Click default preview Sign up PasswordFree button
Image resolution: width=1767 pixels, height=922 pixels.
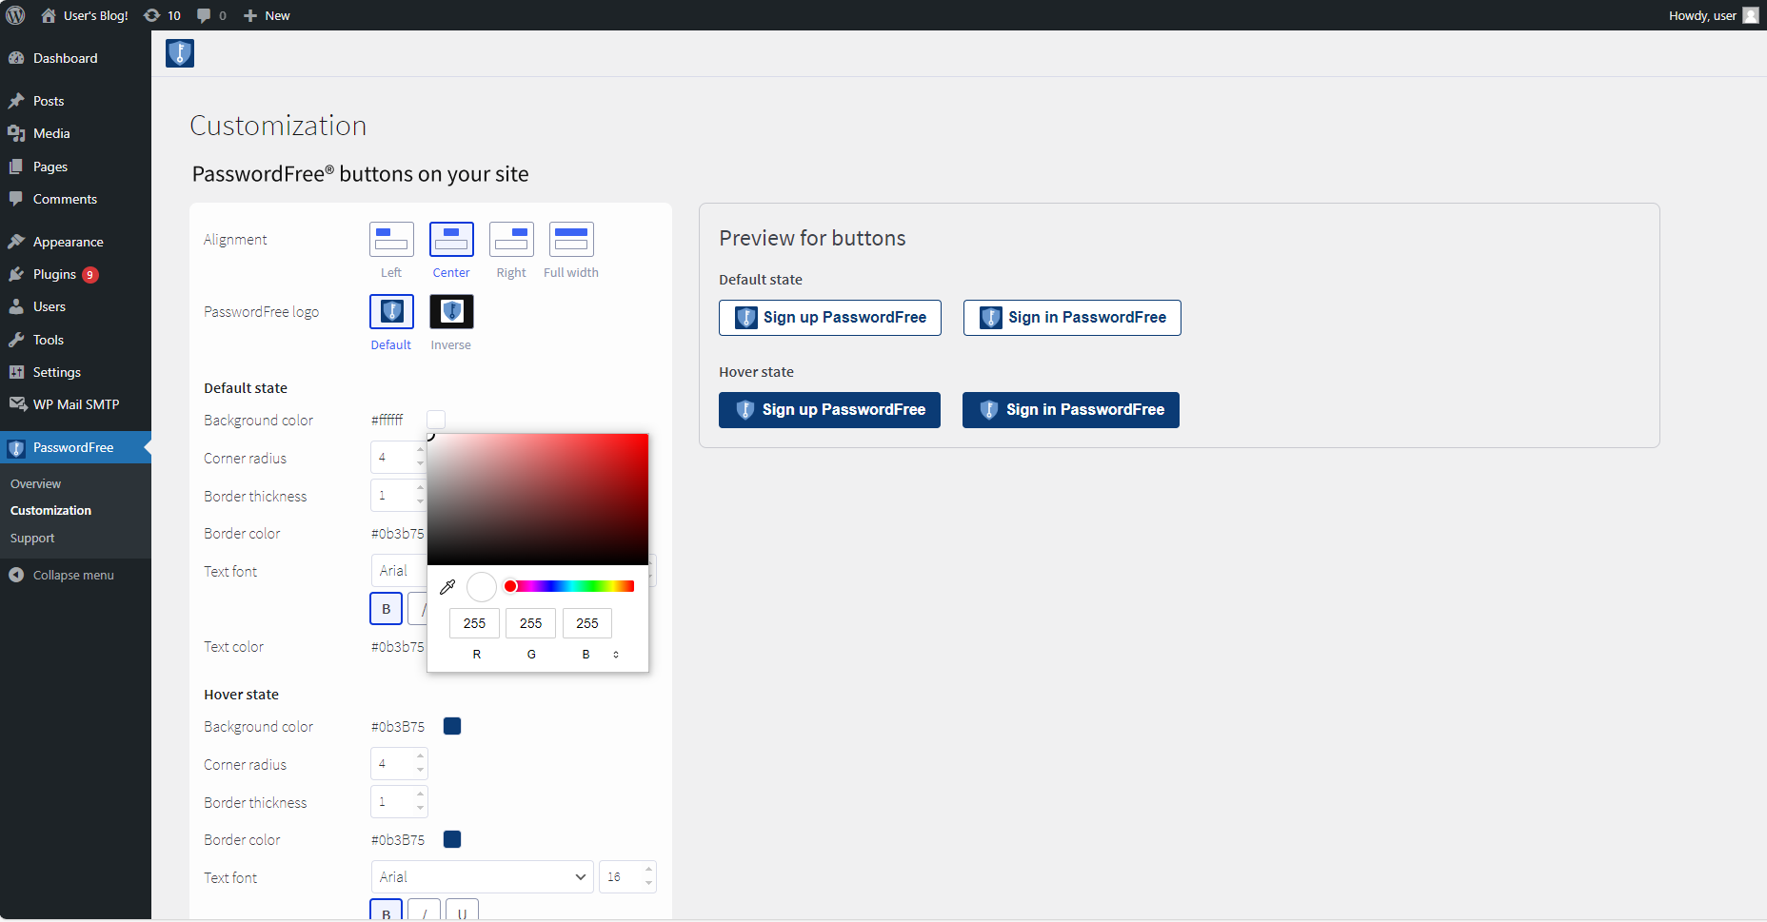[830, 318]
